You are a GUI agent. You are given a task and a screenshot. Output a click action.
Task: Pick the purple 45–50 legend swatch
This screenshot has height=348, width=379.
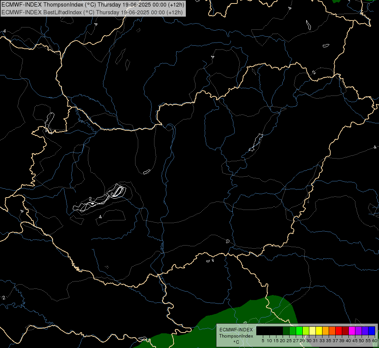pos(358,331)
